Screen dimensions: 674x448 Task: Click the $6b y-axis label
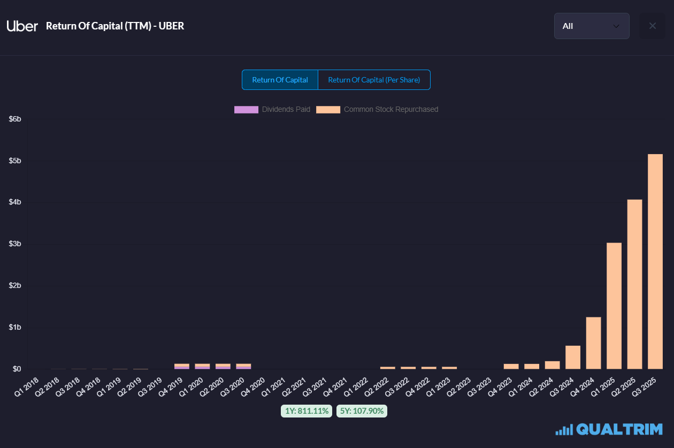(x=15, y=119)
